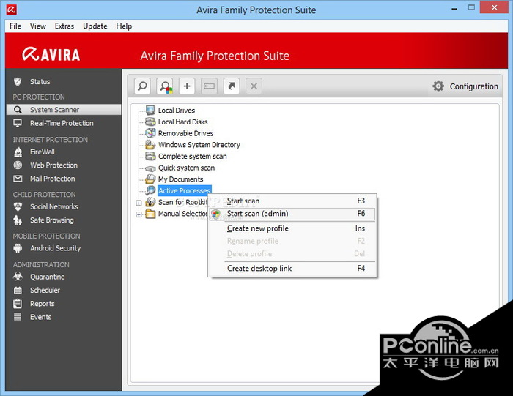Click the Events list icon
The image size is (513, 396).
[x=18, y=317]
